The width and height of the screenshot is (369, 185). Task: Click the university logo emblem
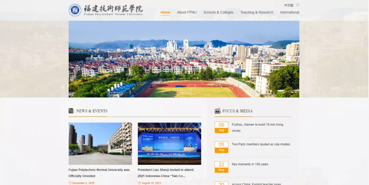75,10
